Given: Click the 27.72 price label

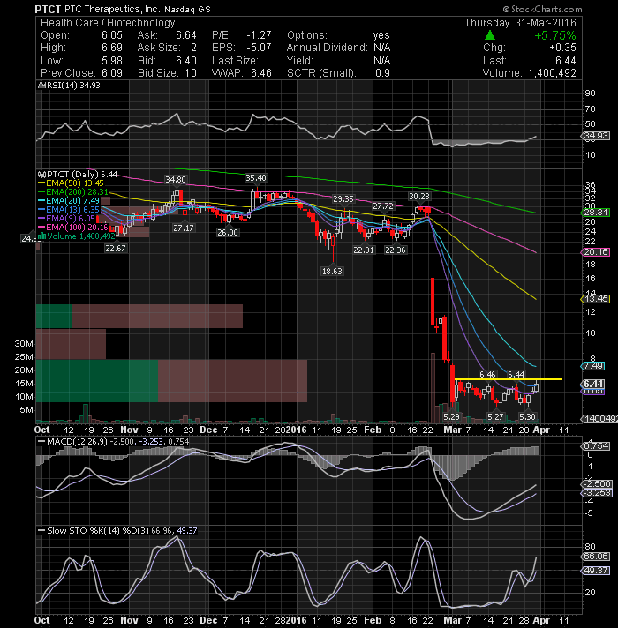Looking at the screenshot, I should click(383, 206).
